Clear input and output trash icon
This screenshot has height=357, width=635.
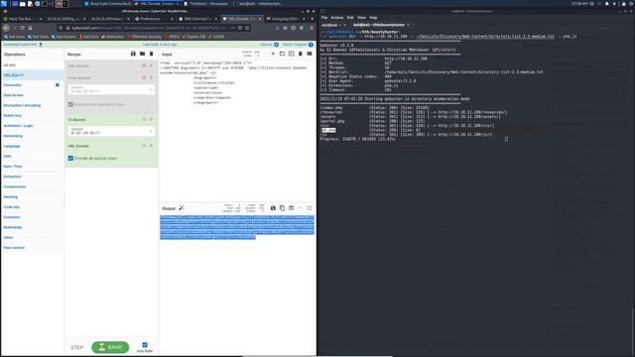pos(300,54)
